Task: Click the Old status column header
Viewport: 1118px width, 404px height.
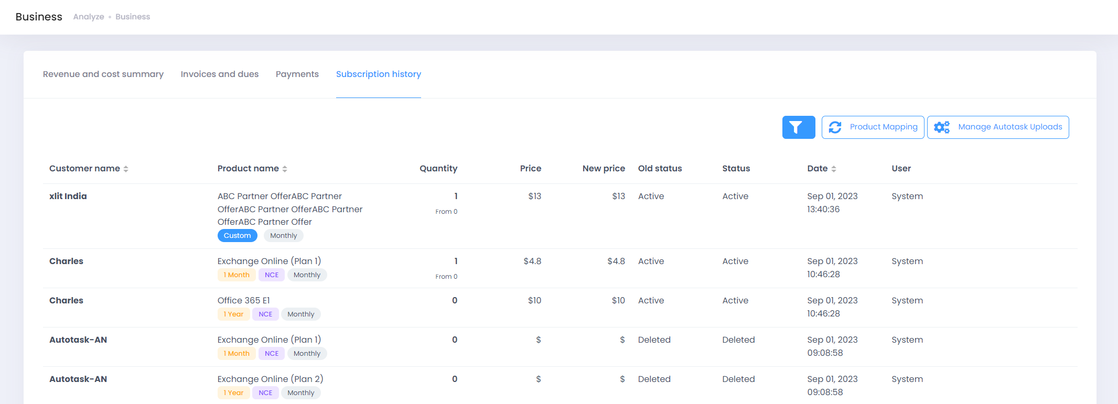Action: pyautogui.click(x=660, y=169)
